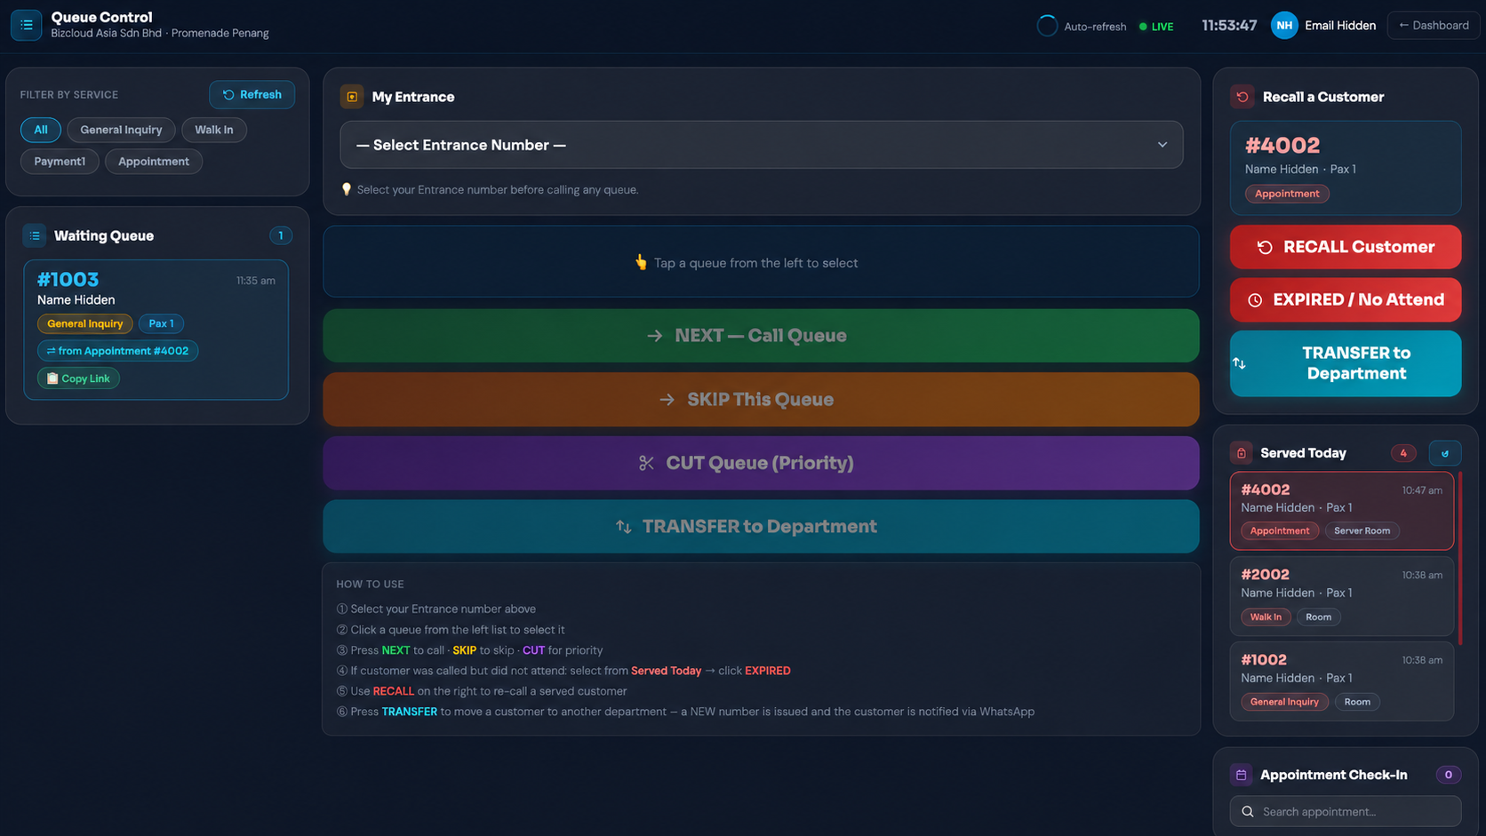1486x836 pixels.
Task: Click the Pax 1 tag on #1003
Action: 161,323
